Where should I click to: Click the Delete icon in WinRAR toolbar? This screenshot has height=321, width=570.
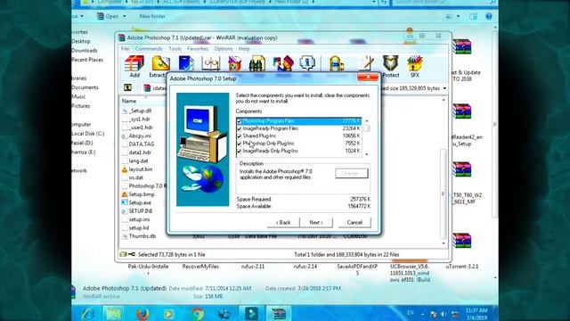[x=234, y=63]
